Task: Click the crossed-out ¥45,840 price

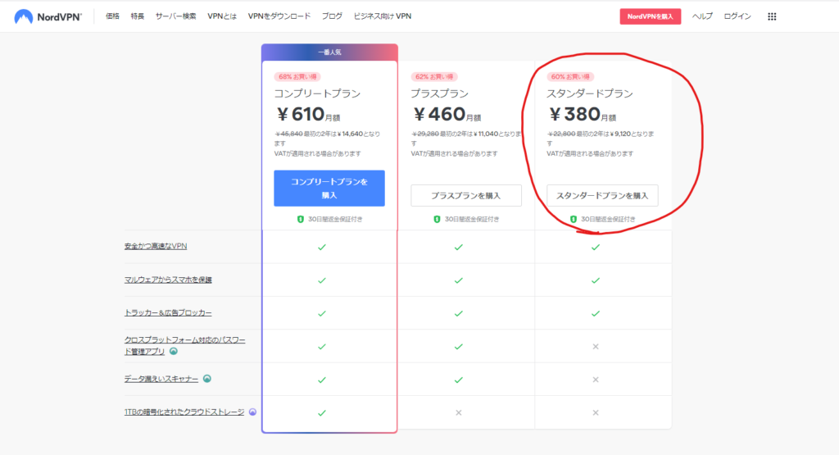Action: point(288,134)
